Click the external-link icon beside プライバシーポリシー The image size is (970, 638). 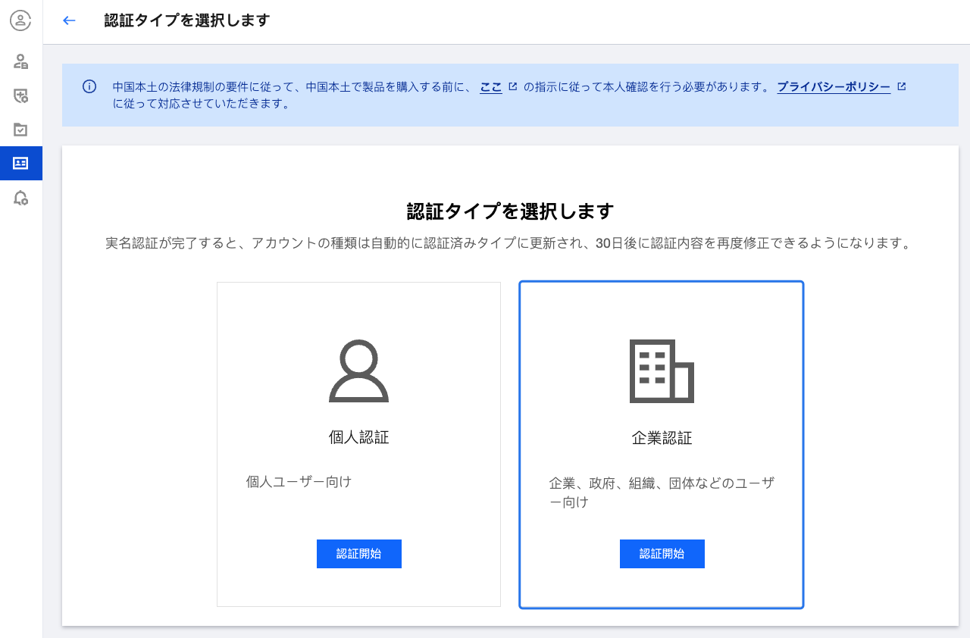(901, 86)
